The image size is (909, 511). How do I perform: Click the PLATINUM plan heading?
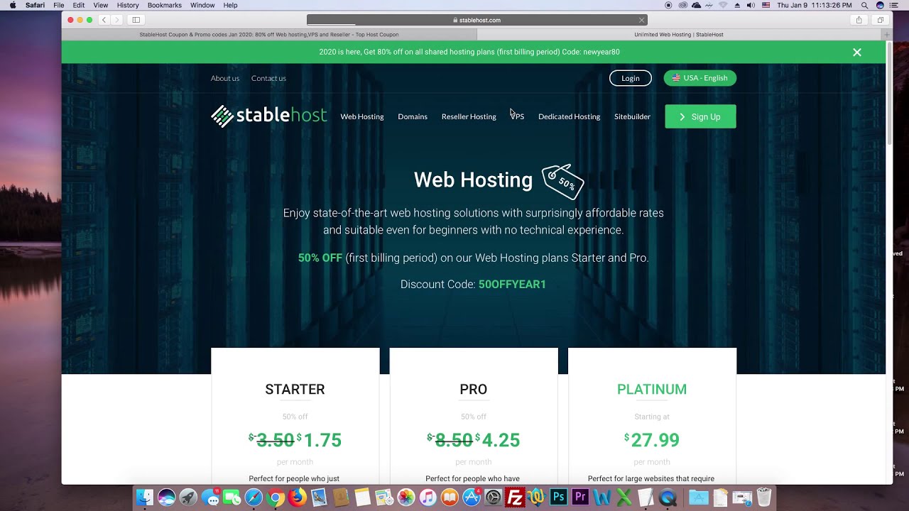click(x=652, y=389)
